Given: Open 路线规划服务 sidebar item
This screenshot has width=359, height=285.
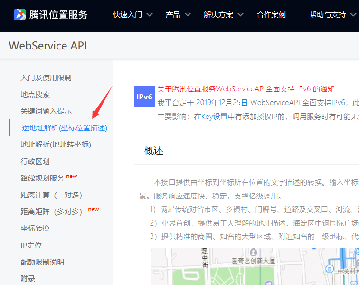Looking at the screenshot, I should 42,178.
